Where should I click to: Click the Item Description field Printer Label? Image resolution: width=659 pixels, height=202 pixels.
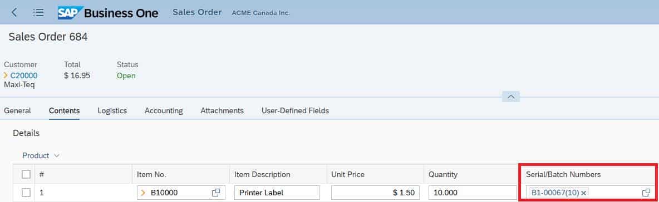pos(277,193)
